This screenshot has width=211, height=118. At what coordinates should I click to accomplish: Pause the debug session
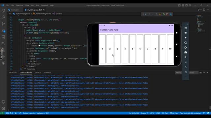coord(146,14)
